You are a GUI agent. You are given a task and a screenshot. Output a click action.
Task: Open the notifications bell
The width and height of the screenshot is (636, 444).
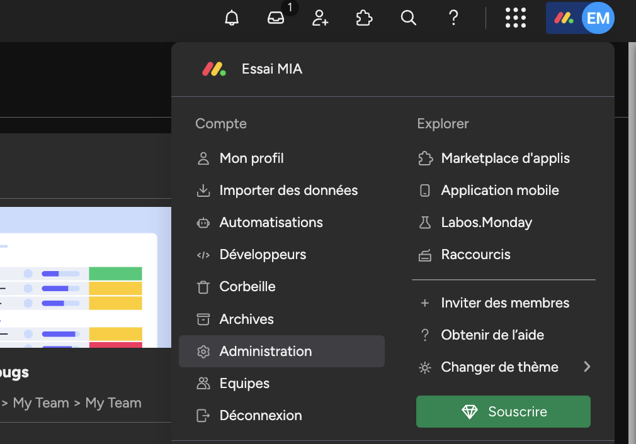coord(232,18)
